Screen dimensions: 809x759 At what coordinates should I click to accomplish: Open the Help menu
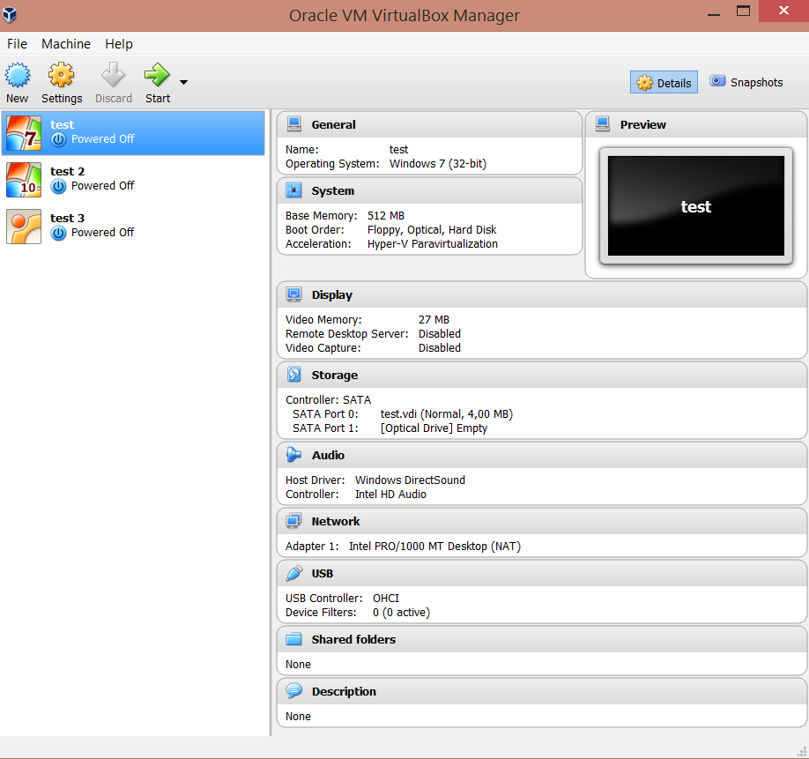119,44
